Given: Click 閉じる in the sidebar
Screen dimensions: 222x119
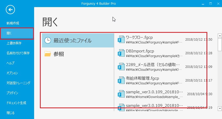Looking at the screenshot, I should click(x=10, y=113).
